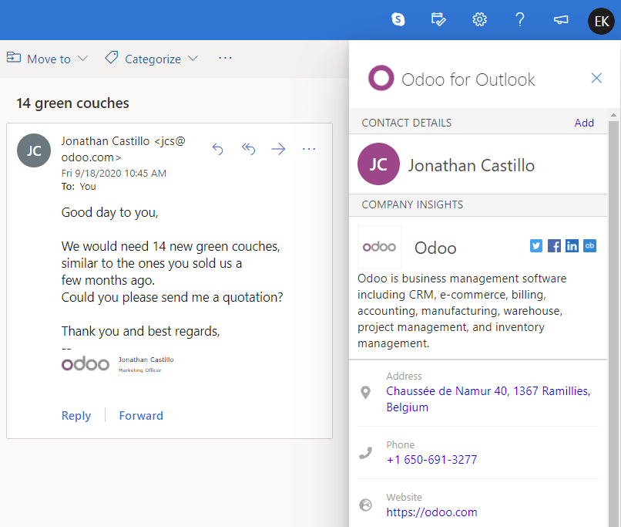Open the Move to dropdown

(x=48, y=58)
